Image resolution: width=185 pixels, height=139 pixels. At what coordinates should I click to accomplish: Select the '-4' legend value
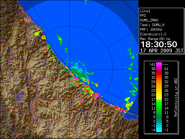pyautogui.click(x=153, y=130)
